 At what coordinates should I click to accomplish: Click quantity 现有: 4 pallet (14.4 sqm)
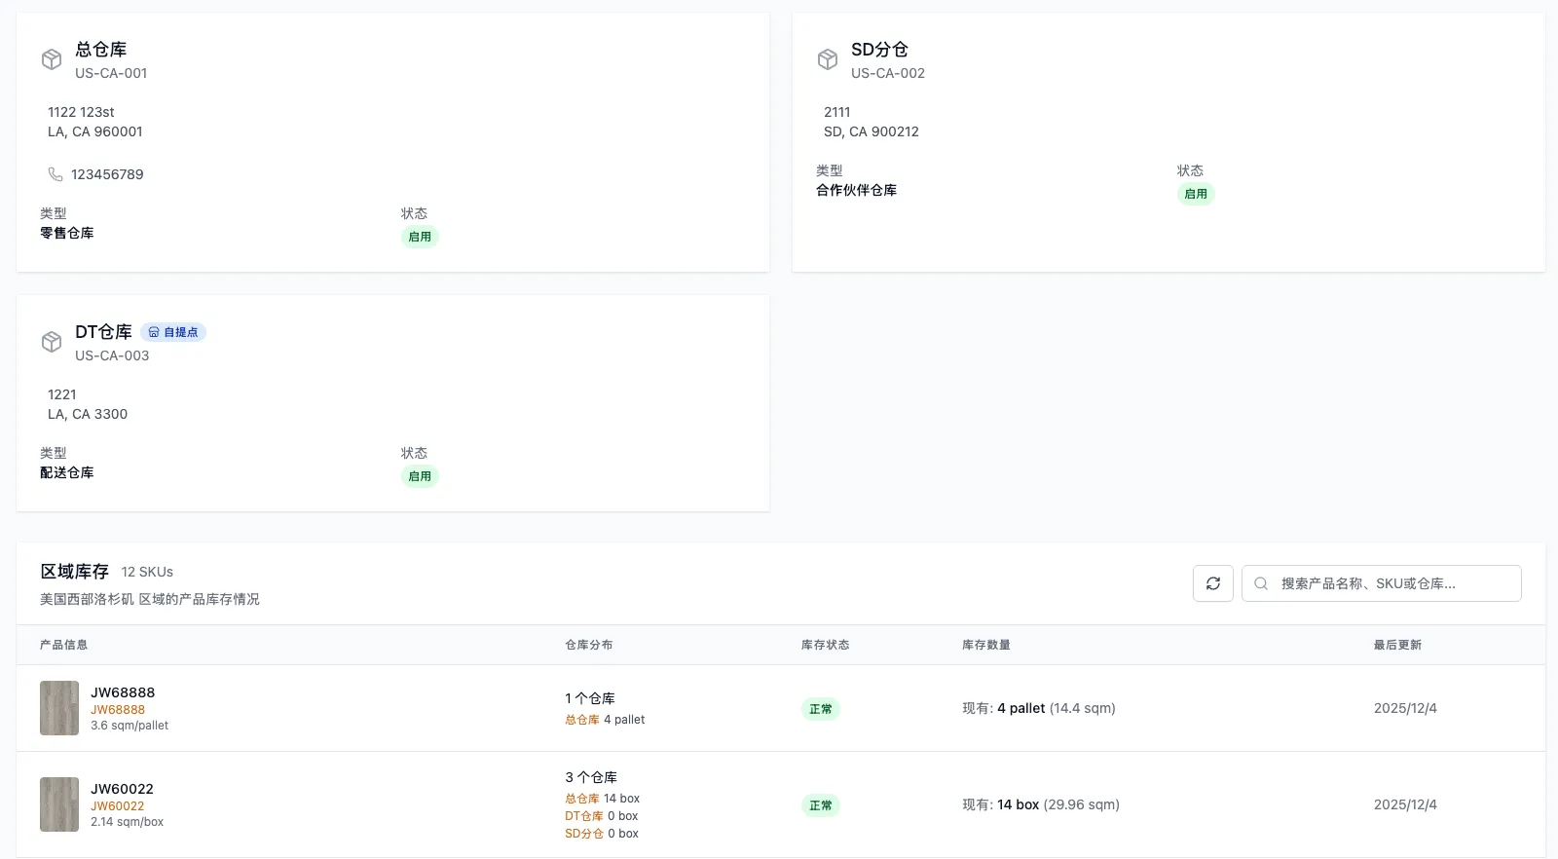tap(1039, 708)
